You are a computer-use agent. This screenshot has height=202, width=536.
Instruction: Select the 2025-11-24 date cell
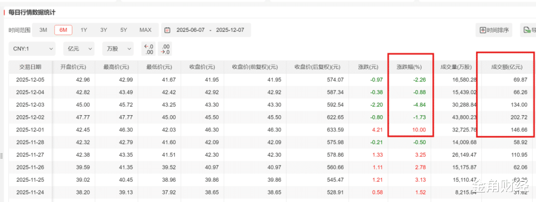[30, 193]
